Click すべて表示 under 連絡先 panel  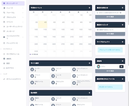110,71
